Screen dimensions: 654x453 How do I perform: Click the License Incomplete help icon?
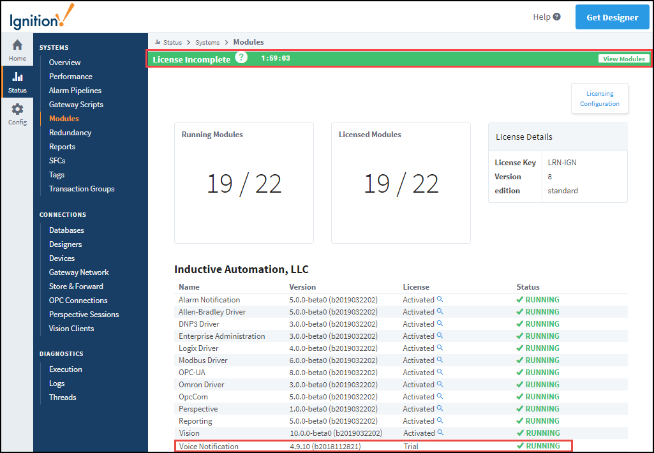pyautogui.click(x=241, y=57)
